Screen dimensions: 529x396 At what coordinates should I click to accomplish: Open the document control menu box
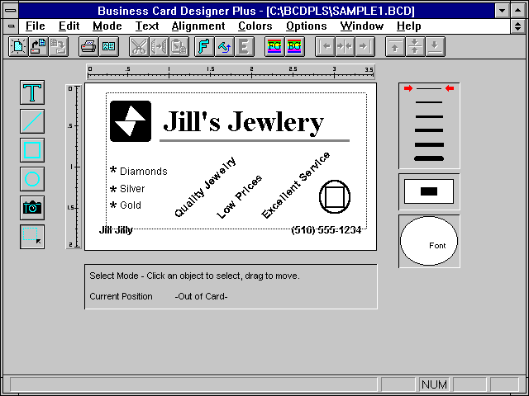[12, 26]
